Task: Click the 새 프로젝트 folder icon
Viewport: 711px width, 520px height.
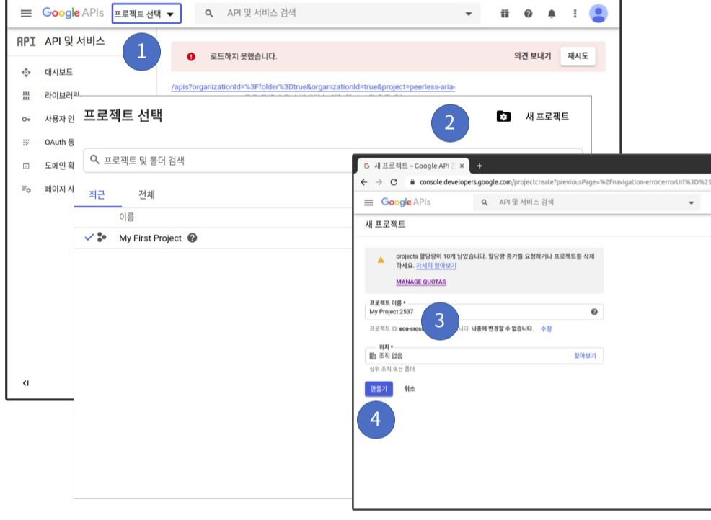Action: point(503,117)
